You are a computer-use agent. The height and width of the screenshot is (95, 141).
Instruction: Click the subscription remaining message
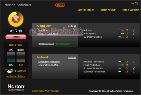(x=111, y=91)
